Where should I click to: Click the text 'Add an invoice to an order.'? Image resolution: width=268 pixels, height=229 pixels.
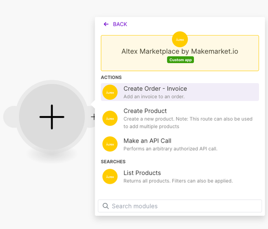[154, 96]
